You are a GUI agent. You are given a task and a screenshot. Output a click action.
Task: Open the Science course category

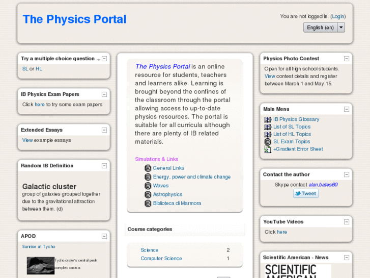(x=150, y=250)
